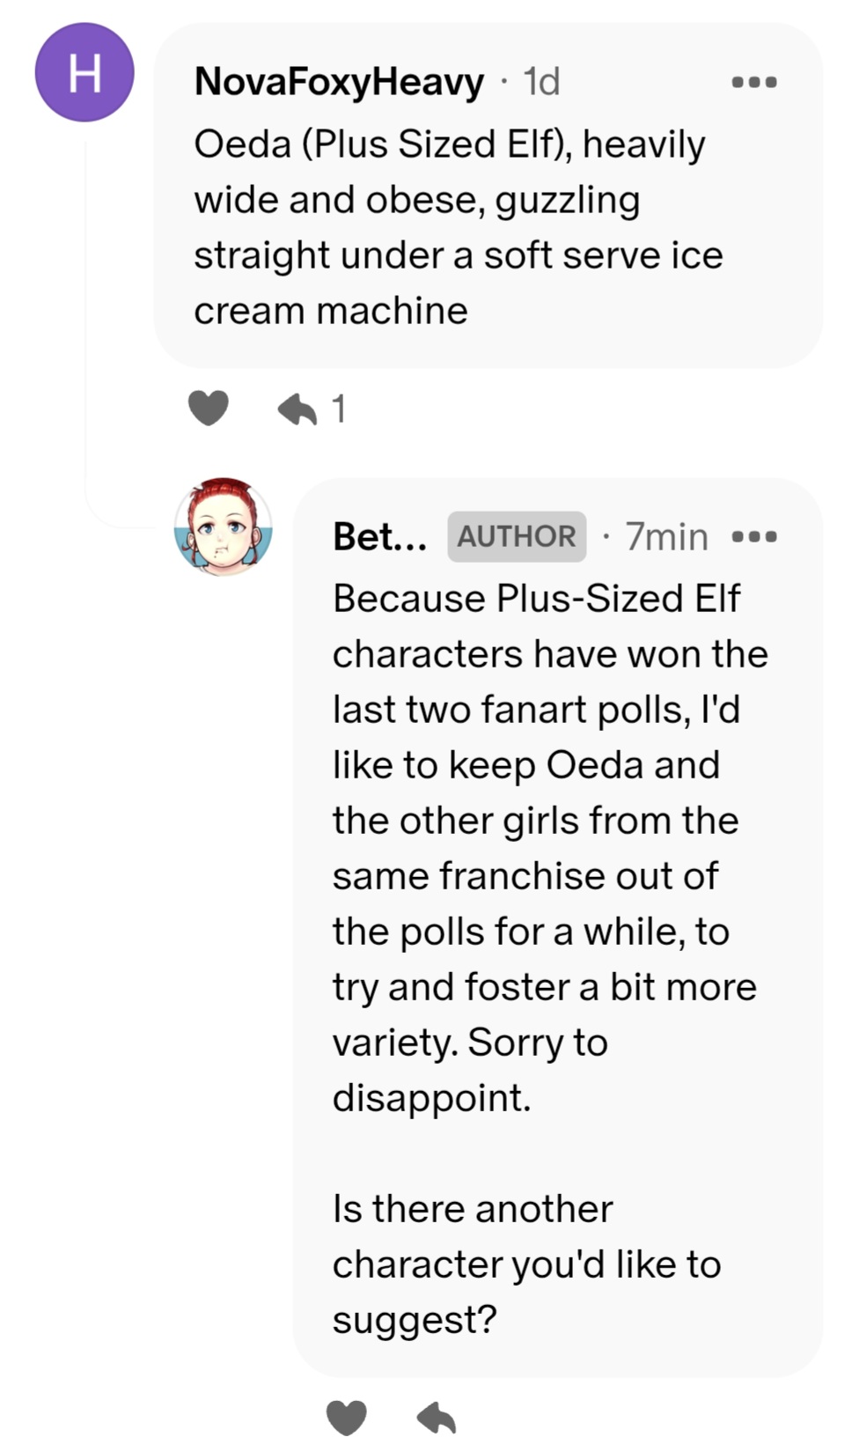Like NovaFoxyHeavy's comment with the heart
This screenshot has width=859, height=1452.
(208, 409)
